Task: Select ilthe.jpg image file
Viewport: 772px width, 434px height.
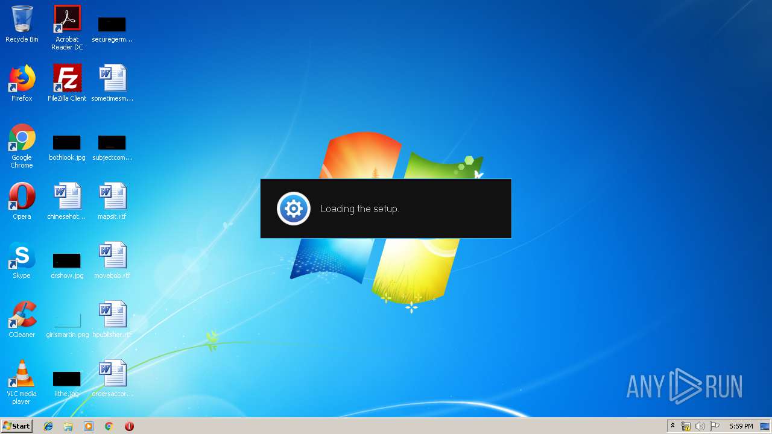Action: [x=67, y=383]
